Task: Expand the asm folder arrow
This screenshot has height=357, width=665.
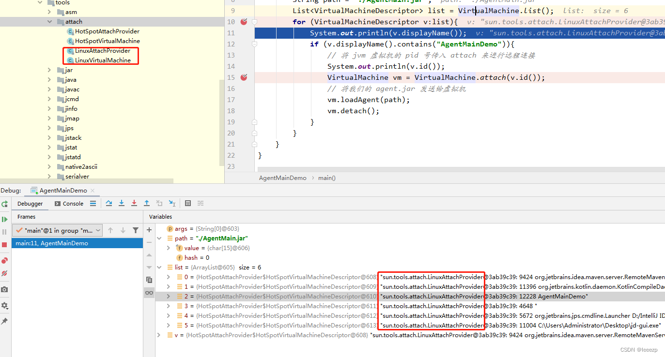Action: click(x=50, y=12)
